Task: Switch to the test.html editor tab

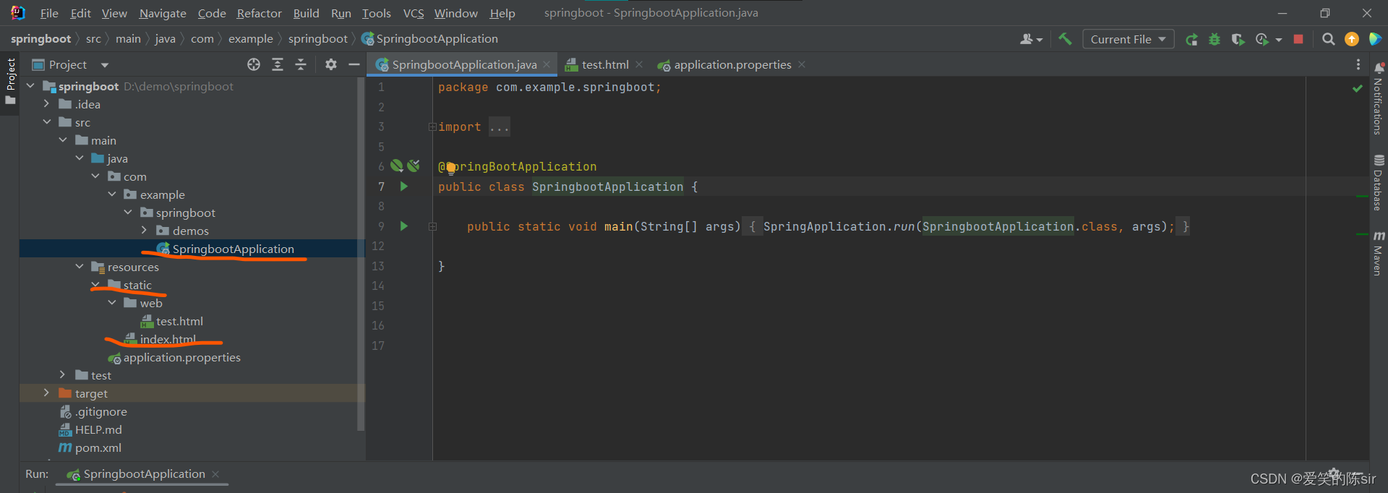Action: pos(604,64)
